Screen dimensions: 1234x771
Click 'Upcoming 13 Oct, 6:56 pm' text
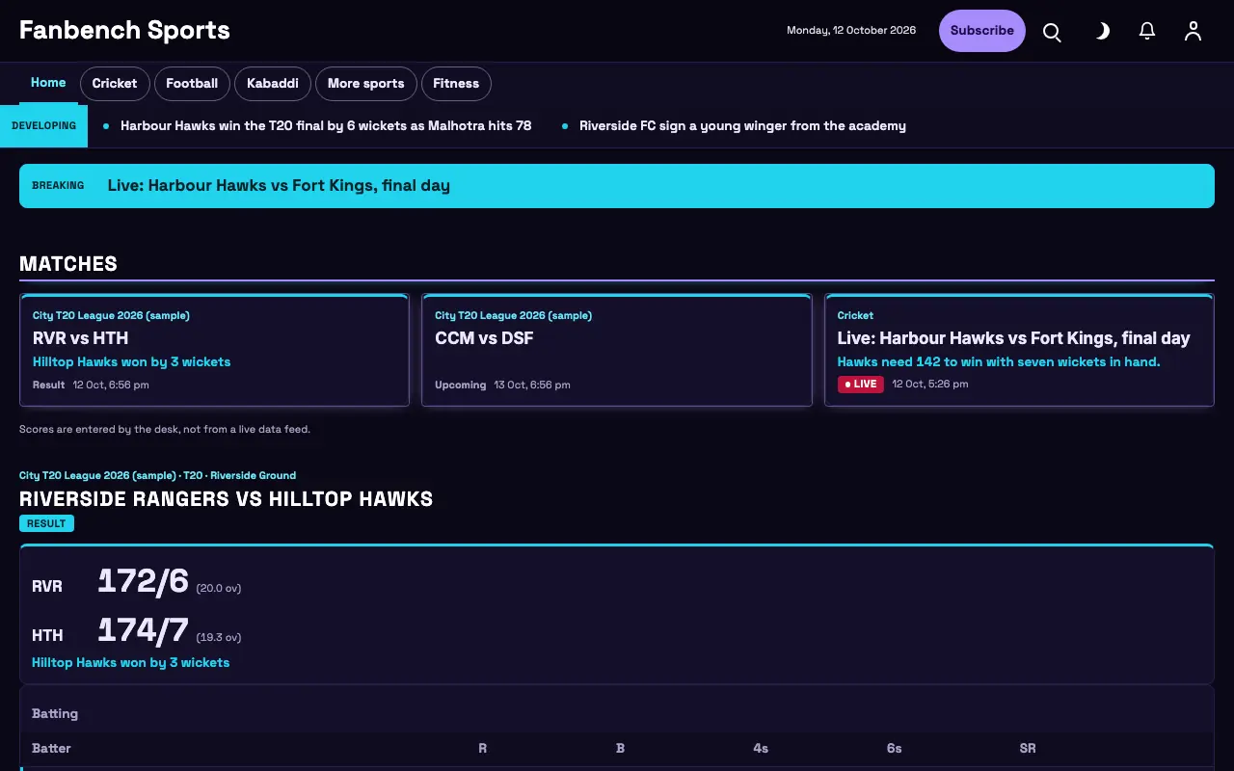[502, 385]
